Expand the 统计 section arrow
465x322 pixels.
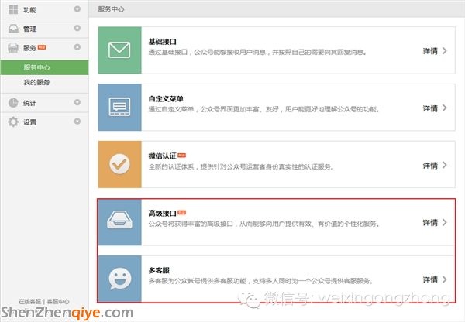[x=77, y=102]
